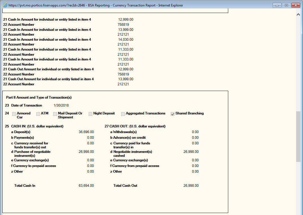Image resolution: width=303 pixels, height=215 pixels.
Task: Click the Currency from prepaid access amount 0.00
Action: click(195, 166)
